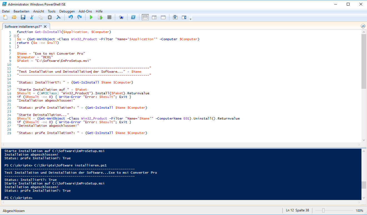Save the script with the floppy disk icon
Viewport: 367px width, 215px height.
[x=23, y=17]
